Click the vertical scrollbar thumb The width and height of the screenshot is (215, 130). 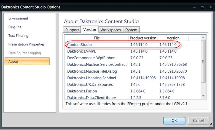pyautogui.click(x=203, y=61)
